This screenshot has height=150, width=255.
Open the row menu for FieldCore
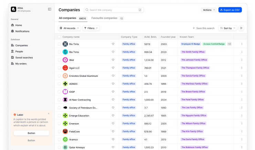(x=242, y=131)
